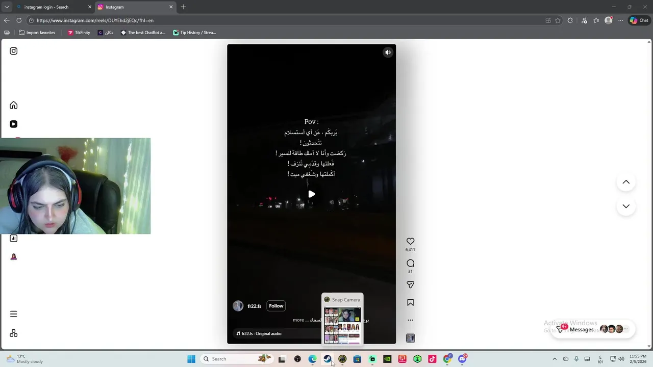The height and width of the screenshot is (367, 653).
Task: Open Messages panel ellipsis options
Action: 626,329
